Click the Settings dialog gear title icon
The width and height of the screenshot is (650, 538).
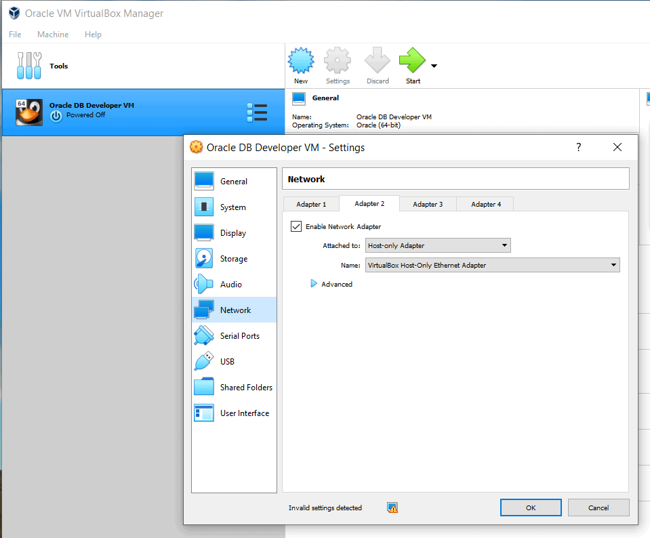click(x=196, y=147)
